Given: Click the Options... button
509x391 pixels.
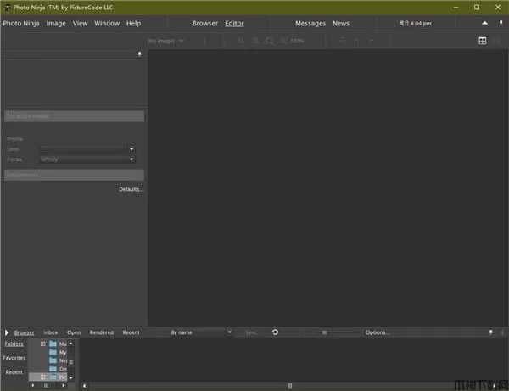Looking at the screenshot, I should (378, 332).
